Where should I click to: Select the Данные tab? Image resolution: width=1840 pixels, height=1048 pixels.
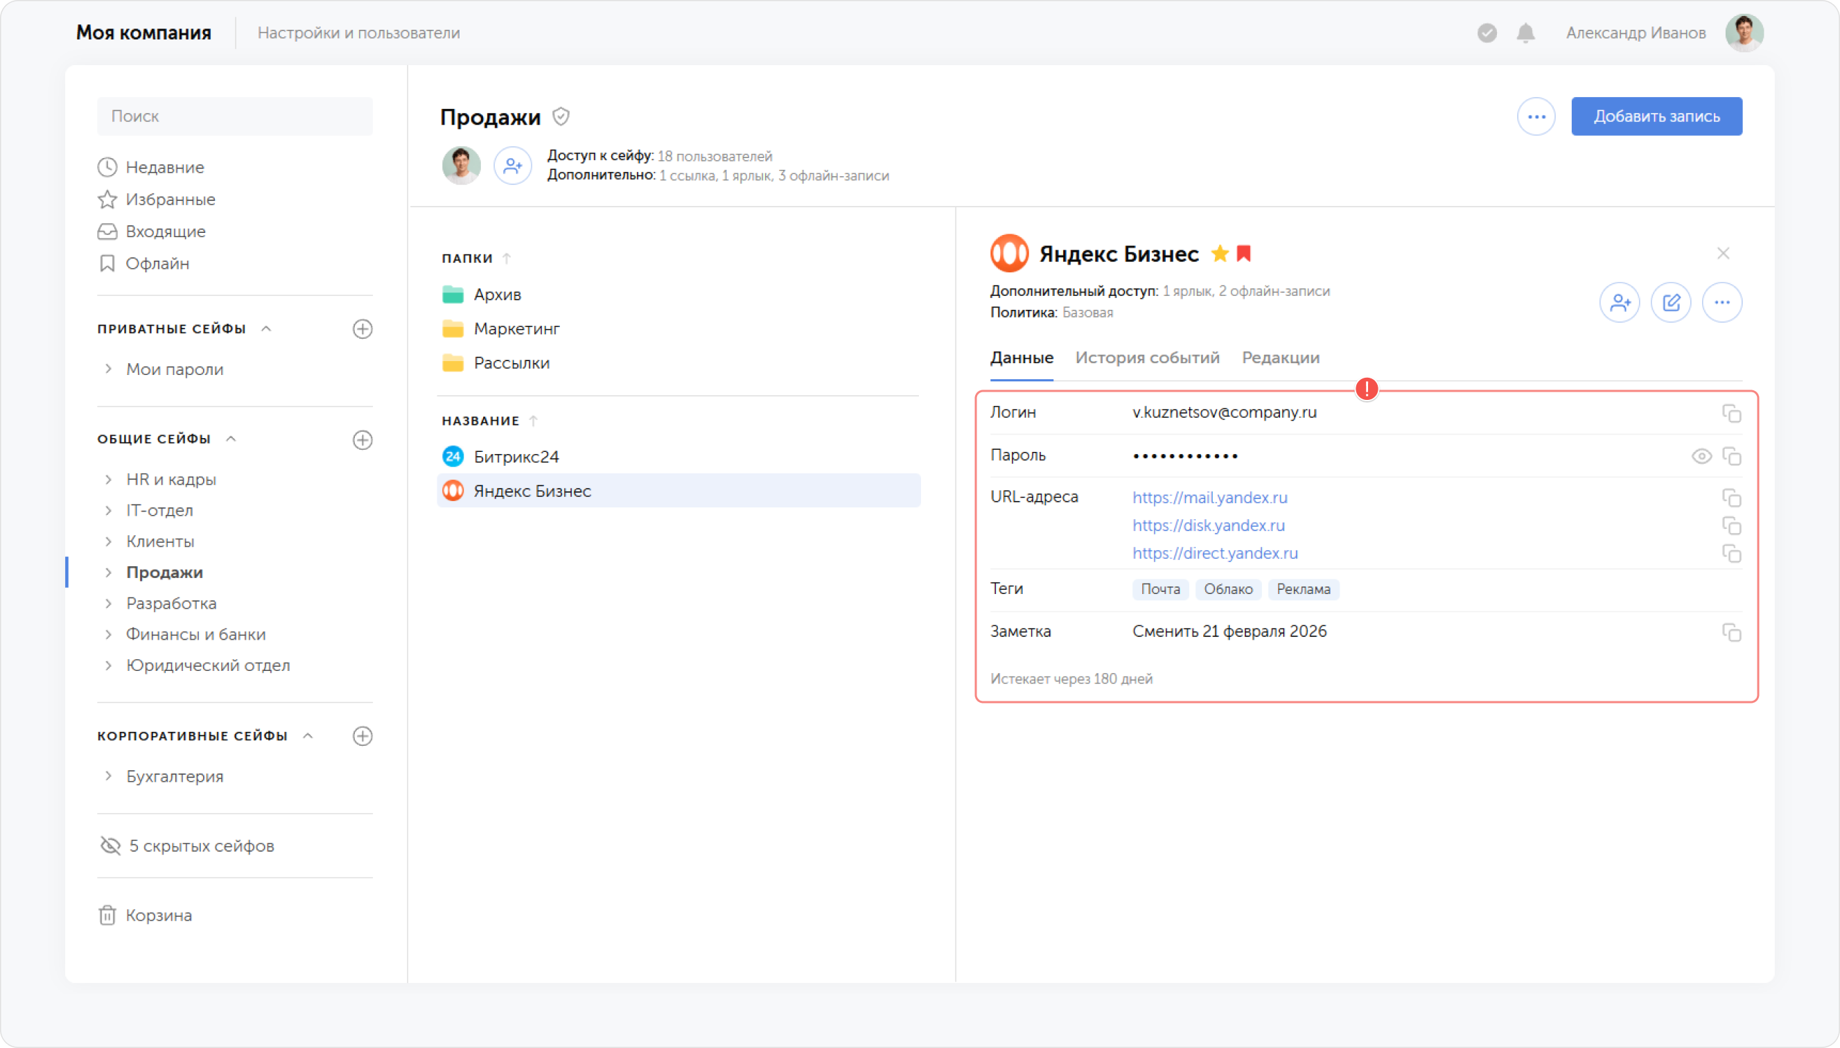tap(1021, 358)
